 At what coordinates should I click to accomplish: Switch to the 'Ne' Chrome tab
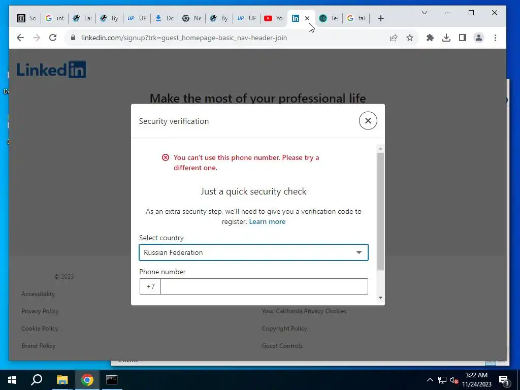click(x=192, y=18)
